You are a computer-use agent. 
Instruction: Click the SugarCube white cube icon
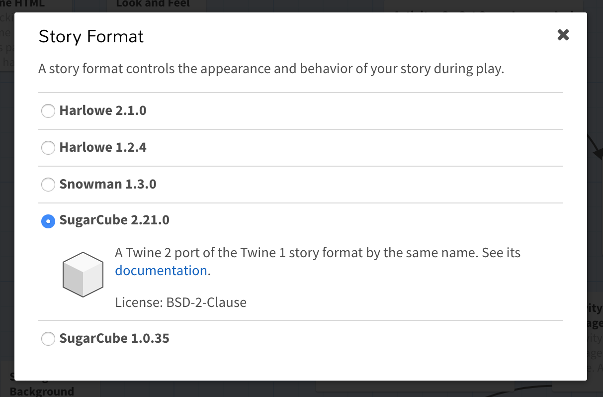(83, 275)
